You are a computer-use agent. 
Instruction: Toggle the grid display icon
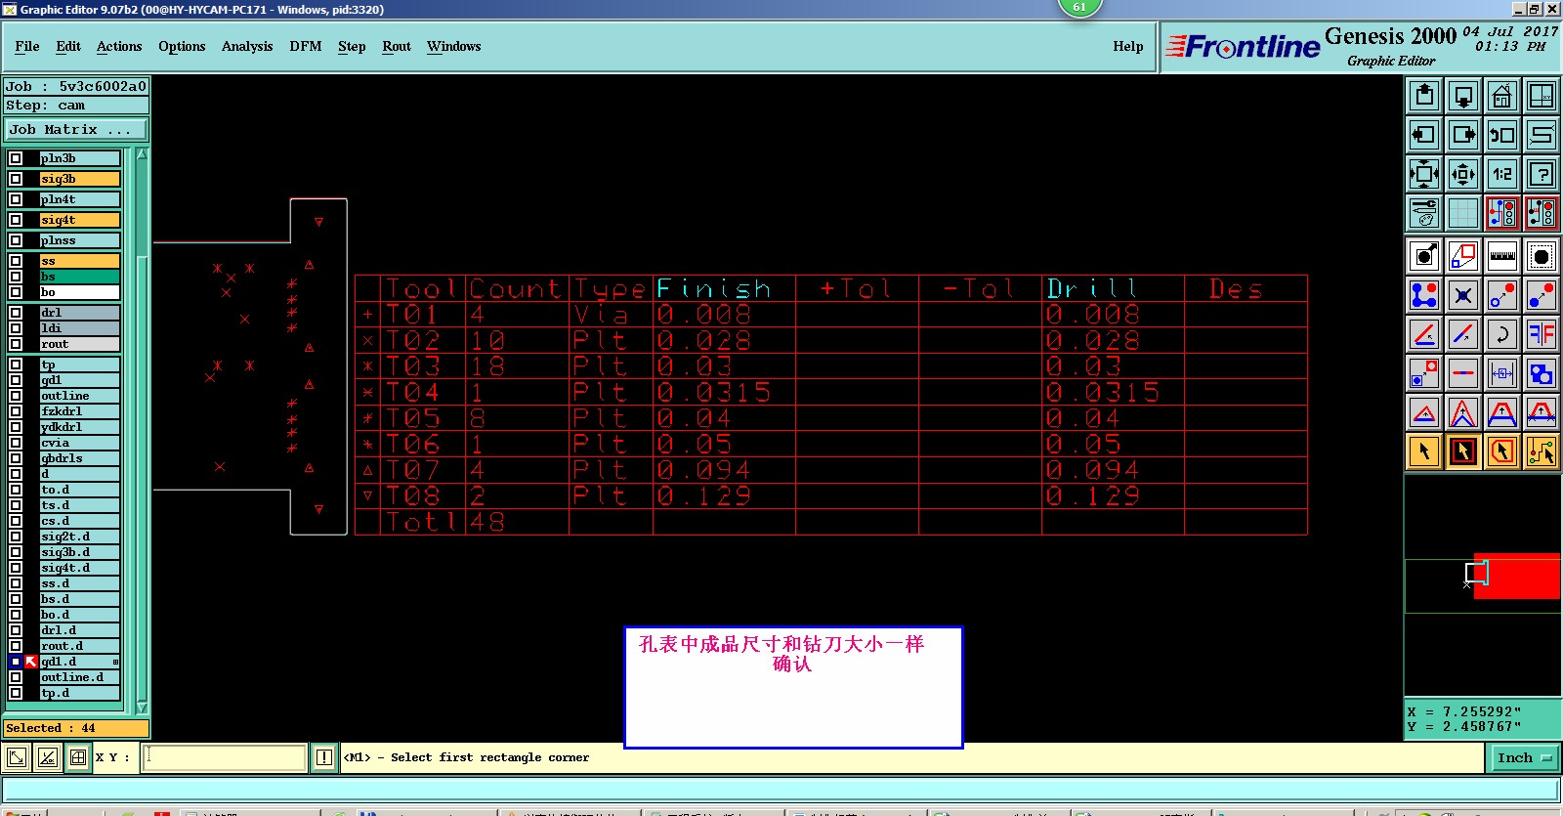(1463, 213)
